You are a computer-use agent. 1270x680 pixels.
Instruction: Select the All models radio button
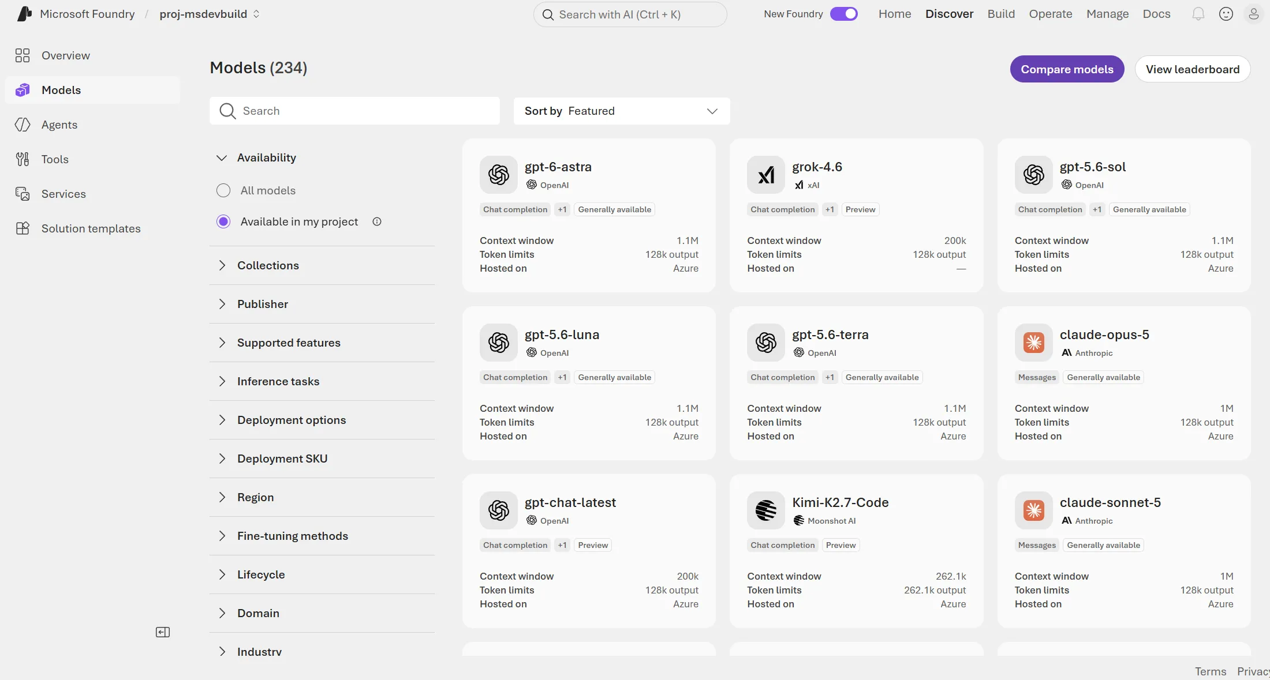223,190
